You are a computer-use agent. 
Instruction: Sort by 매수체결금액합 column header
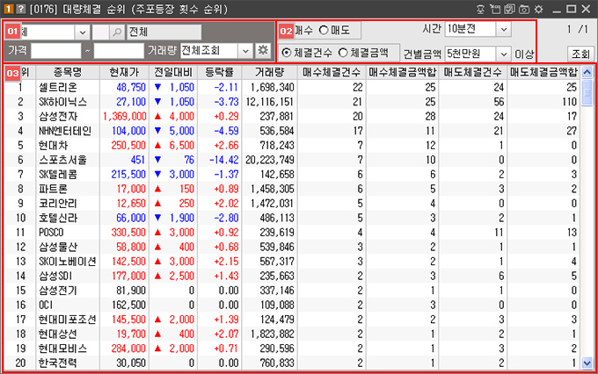point(402,72)
